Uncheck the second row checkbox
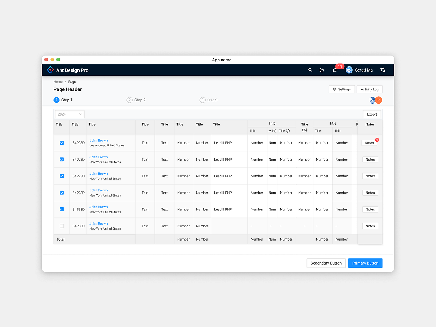436x327 pixels. [61, 160]
